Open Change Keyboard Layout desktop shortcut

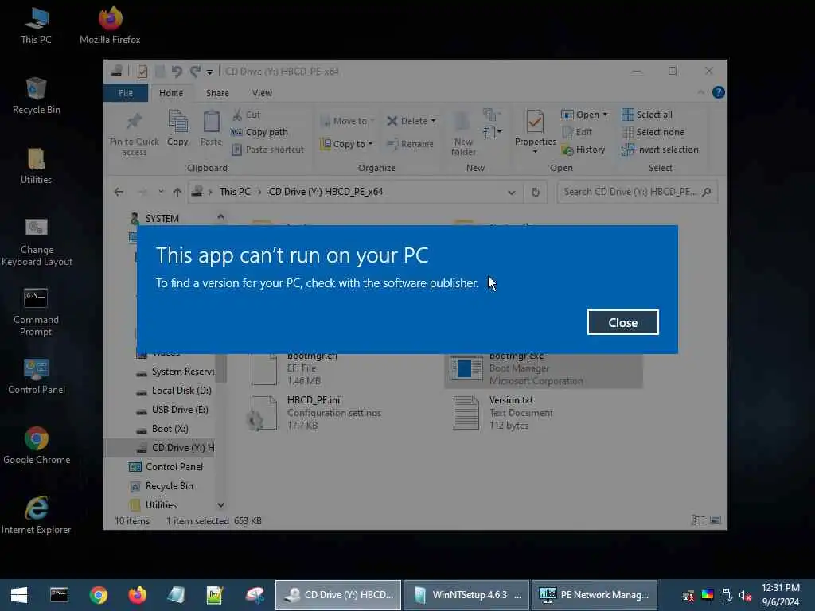36,242
